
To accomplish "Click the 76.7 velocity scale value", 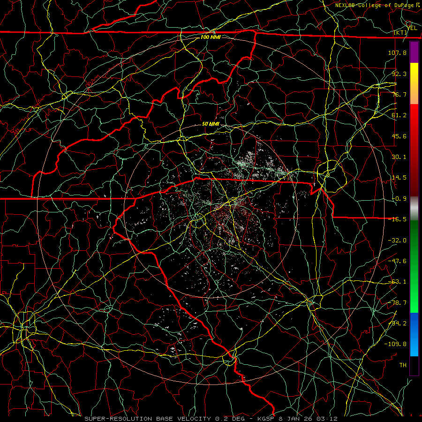I will [399, 94].
